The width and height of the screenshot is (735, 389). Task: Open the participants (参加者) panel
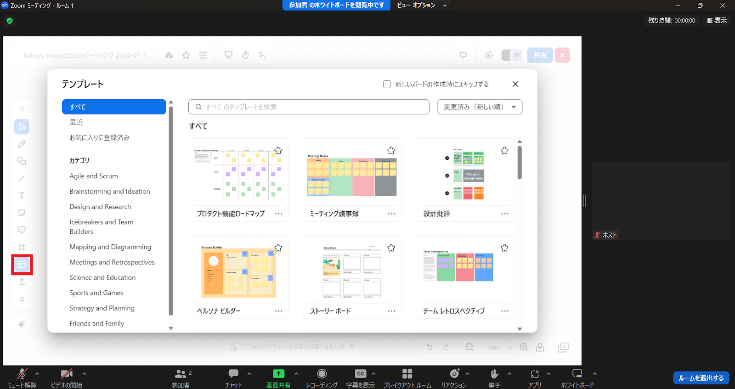[x=181, y=378]
